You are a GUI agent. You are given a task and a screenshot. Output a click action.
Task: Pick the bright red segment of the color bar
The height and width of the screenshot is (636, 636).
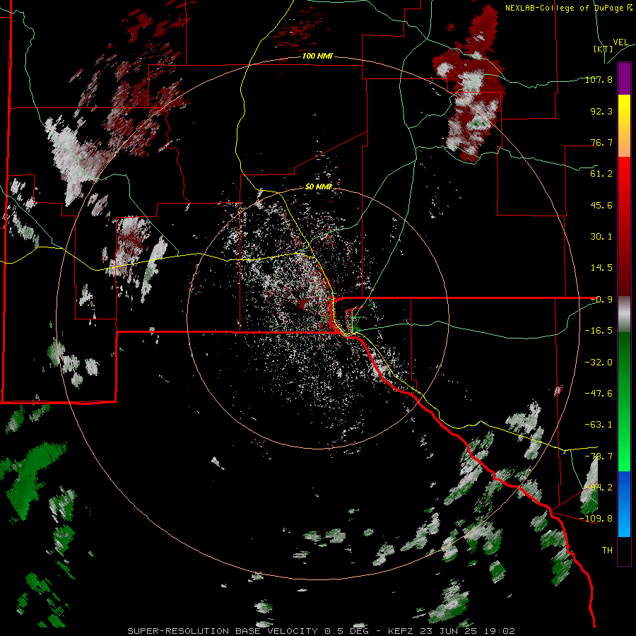pos(624,226)
